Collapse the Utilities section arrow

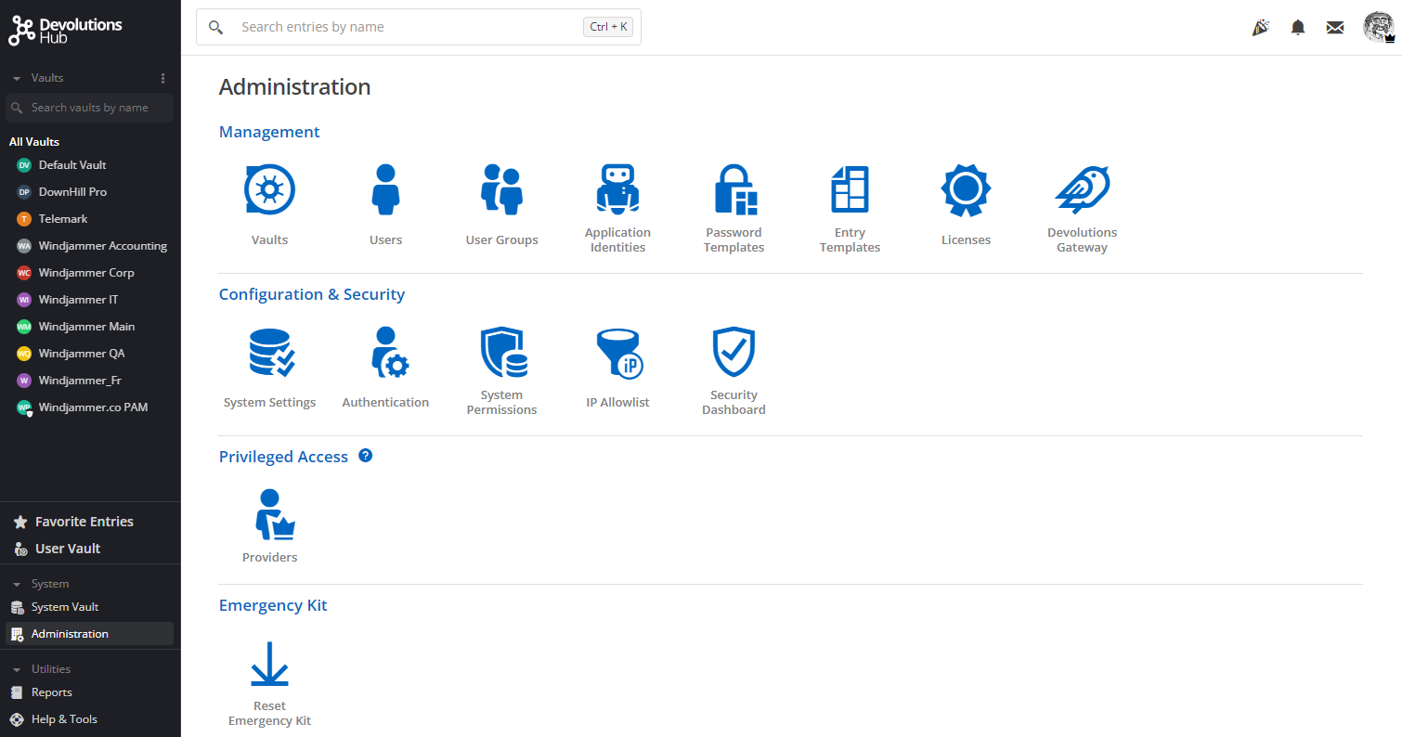point(17,670)
